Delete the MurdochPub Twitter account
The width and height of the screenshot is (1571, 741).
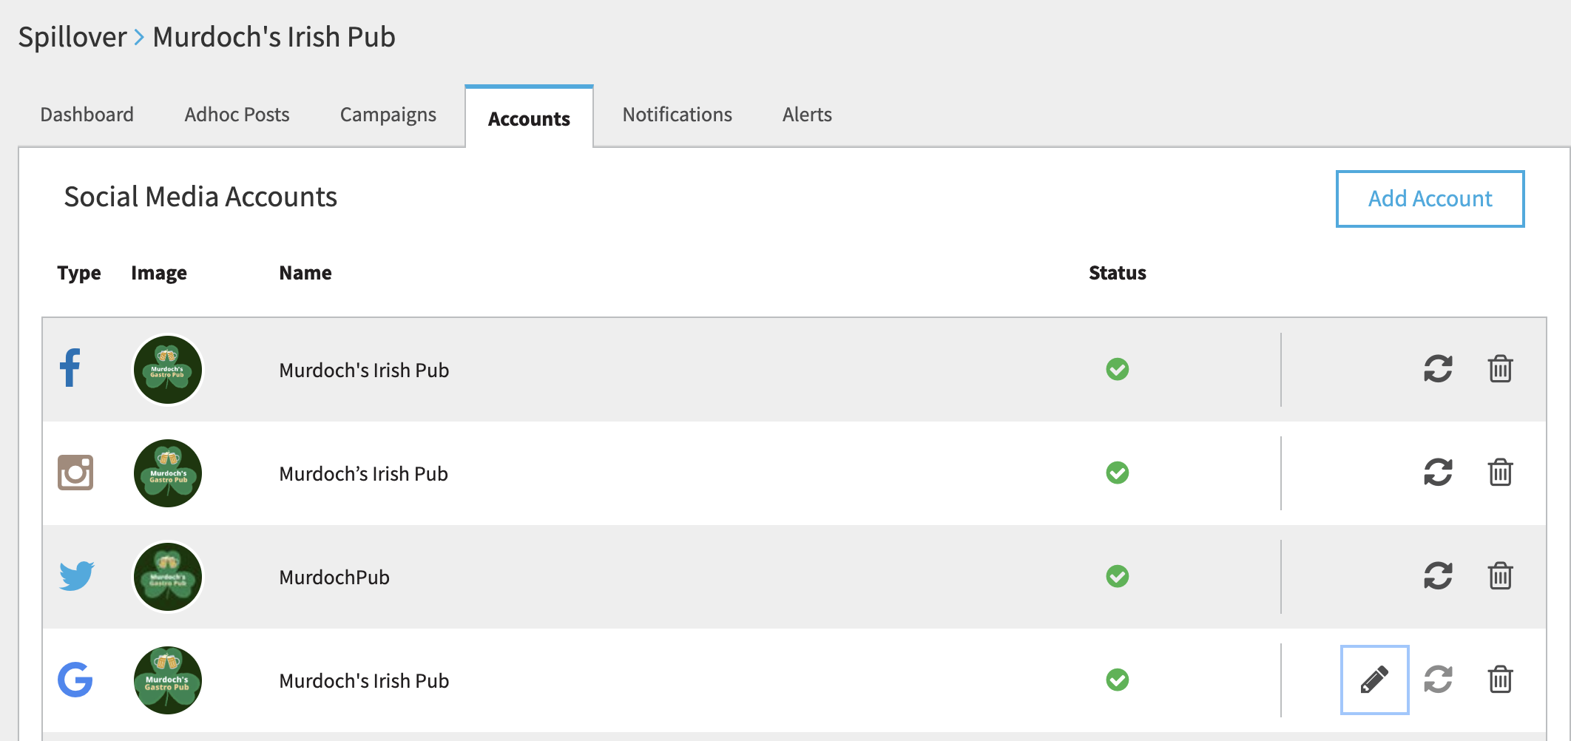click(1500, 575)
